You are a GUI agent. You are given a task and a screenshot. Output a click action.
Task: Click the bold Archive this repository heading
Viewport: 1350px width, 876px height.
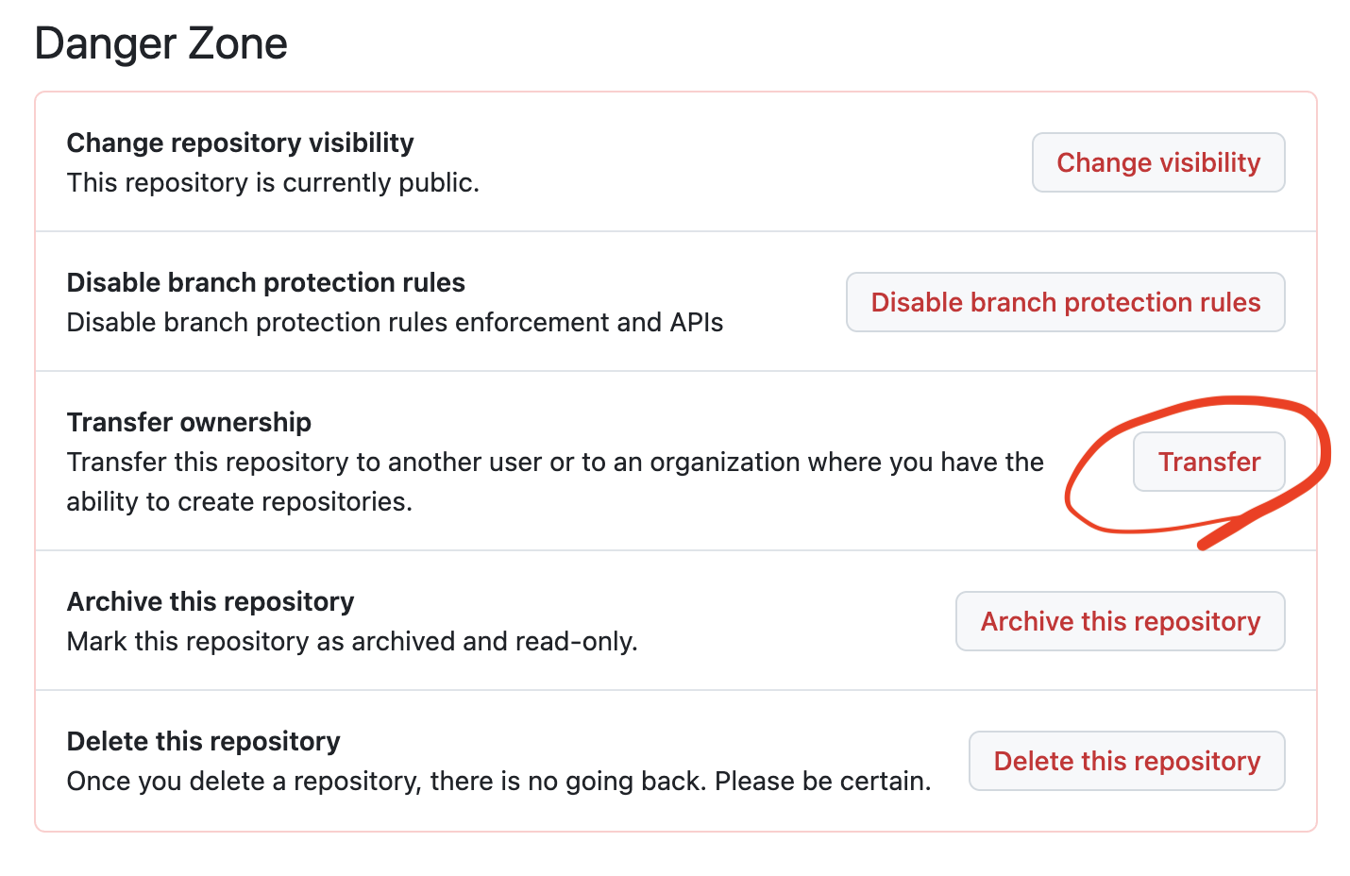click(x=210, y=601)
